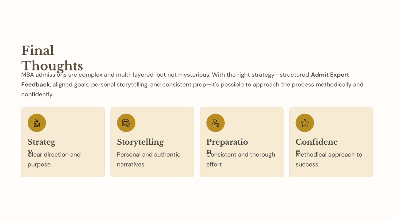
Task: Click empty space right of the Confidence star
Action: tap(343, 123)
